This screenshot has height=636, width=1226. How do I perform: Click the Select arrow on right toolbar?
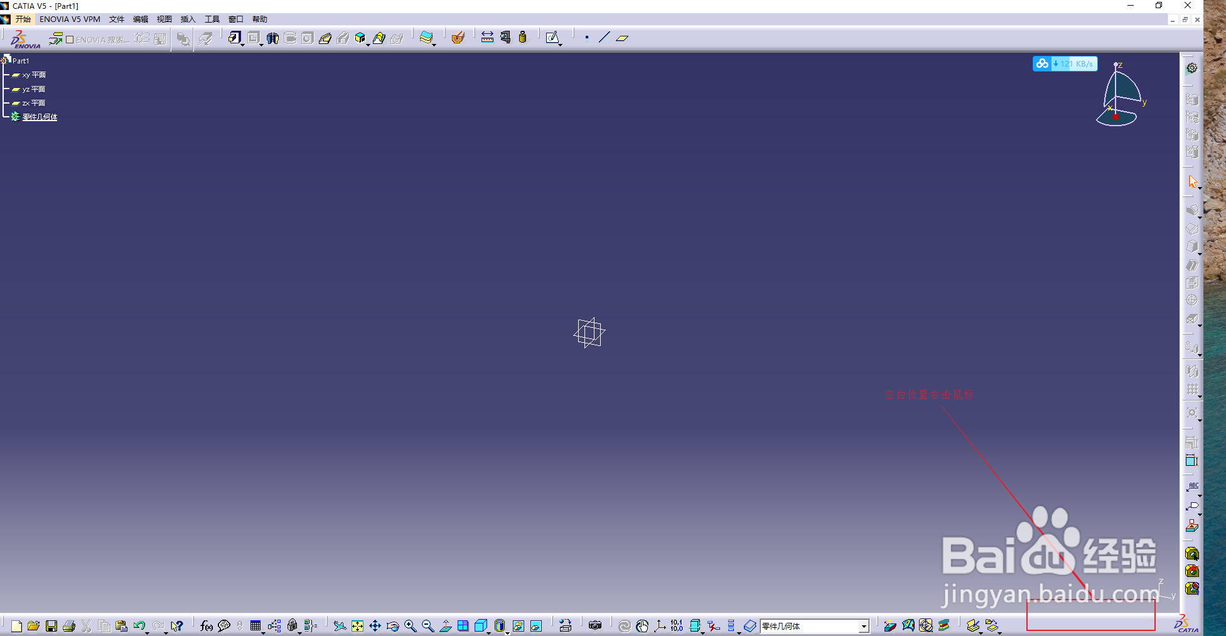tap(1192, 182)
